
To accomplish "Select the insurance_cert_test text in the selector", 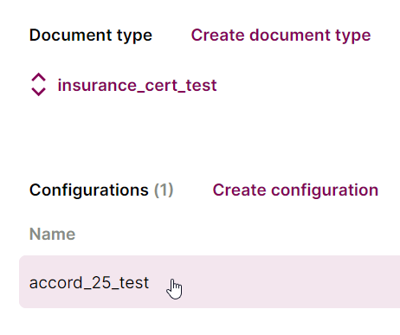I will click(x=137, y=85).
